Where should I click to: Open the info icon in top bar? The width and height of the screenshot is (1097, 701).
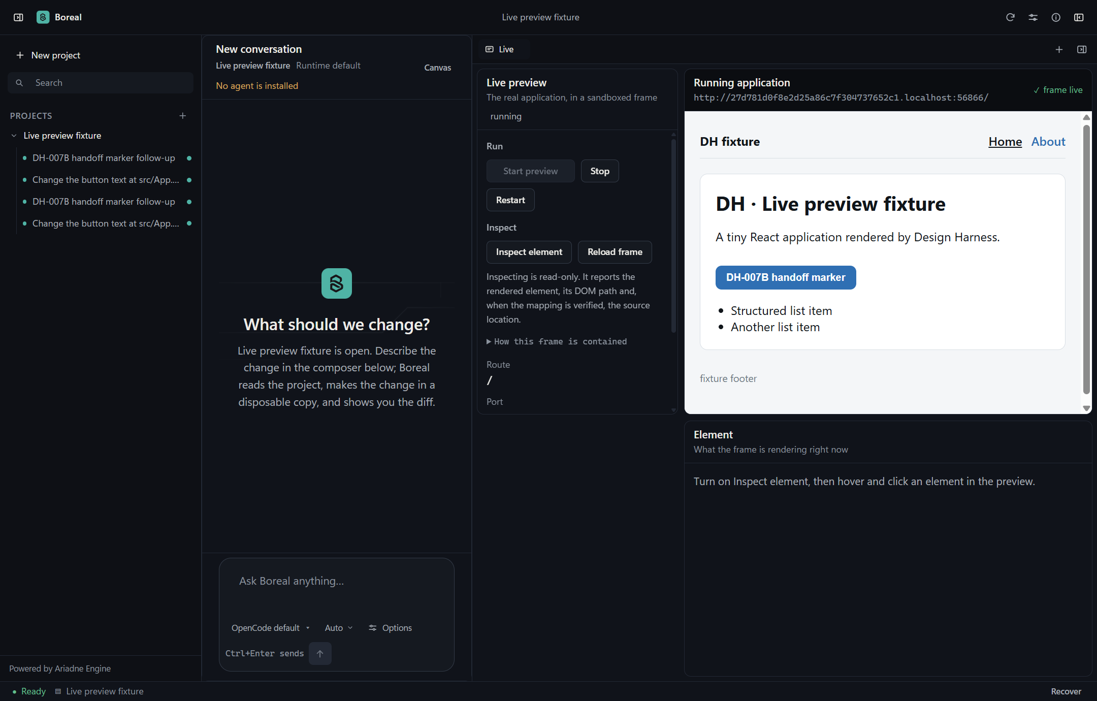click(1056, 17)
